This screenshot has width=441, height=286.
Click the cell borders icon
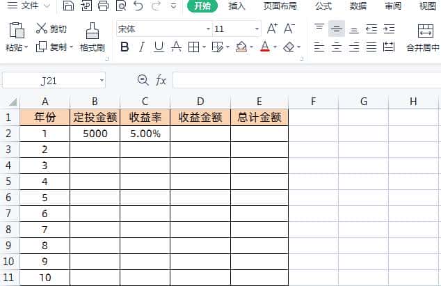[193, 47]
